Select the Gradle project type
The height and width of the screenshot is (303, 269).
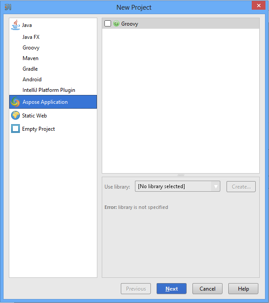(30, 69)
